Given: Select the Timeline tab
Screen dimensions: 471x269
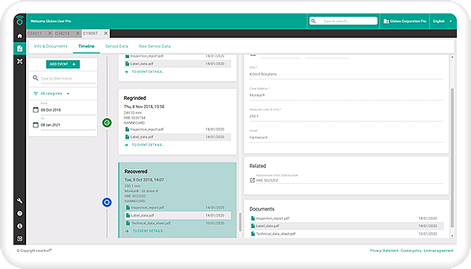Looking at the screenshot, I should [x=86, y=46].
